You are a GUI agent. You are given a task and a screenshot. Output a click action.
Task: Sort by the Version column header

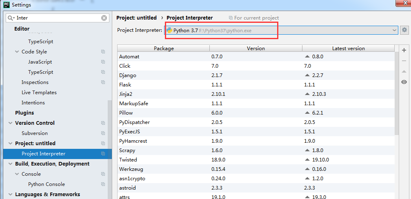256,48
